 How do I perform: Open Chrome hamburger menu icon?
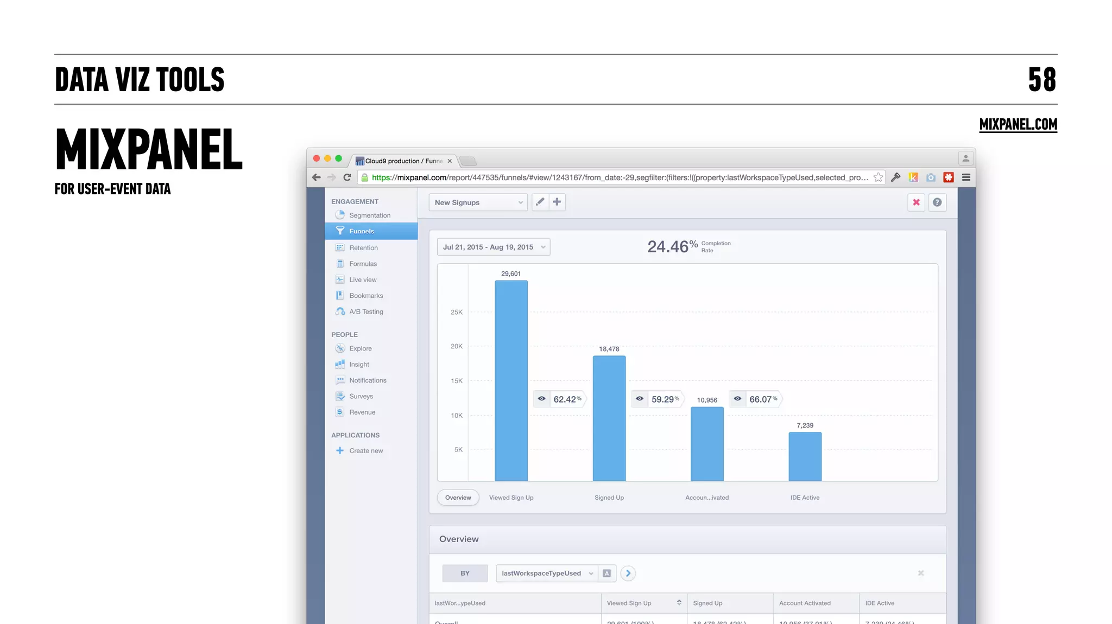pos(966,177)
